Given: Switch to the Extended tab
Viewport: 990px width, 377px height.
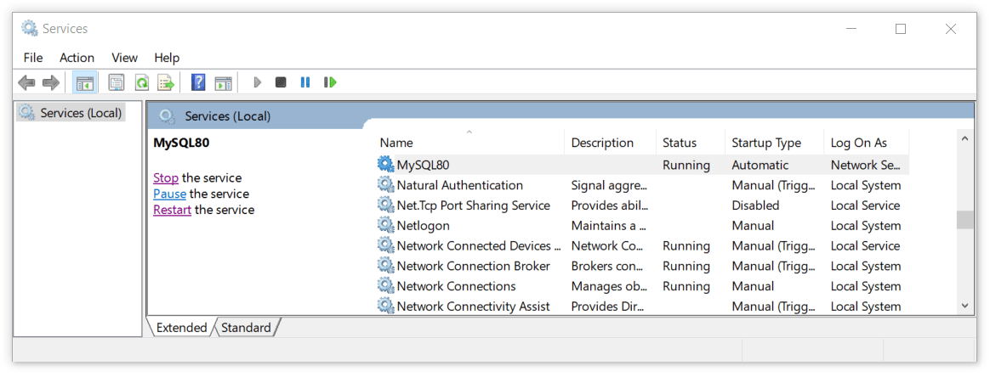Looking at the screenshot, I should click(181, 328).
